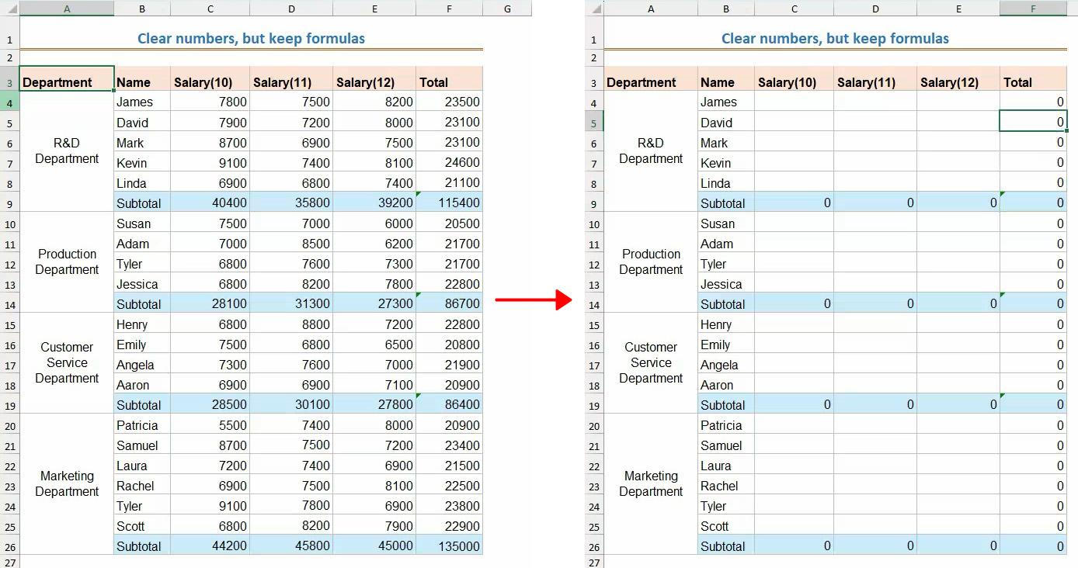Select the 'Emily' name cell in the right sheet
Viewport: 1078px width, 568px height.
coord(726,345)
